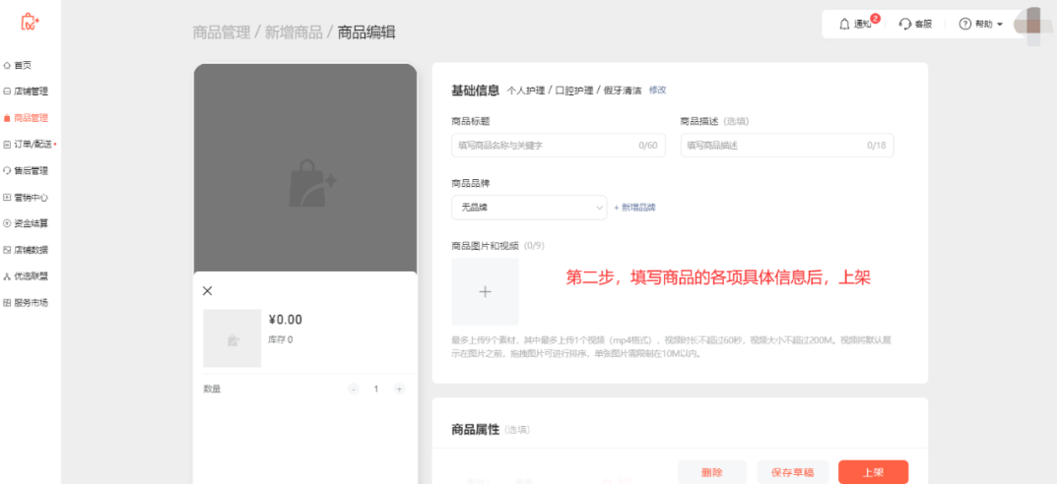
Task: Click the 保存草稿 button
Action: tap(792, 472)
